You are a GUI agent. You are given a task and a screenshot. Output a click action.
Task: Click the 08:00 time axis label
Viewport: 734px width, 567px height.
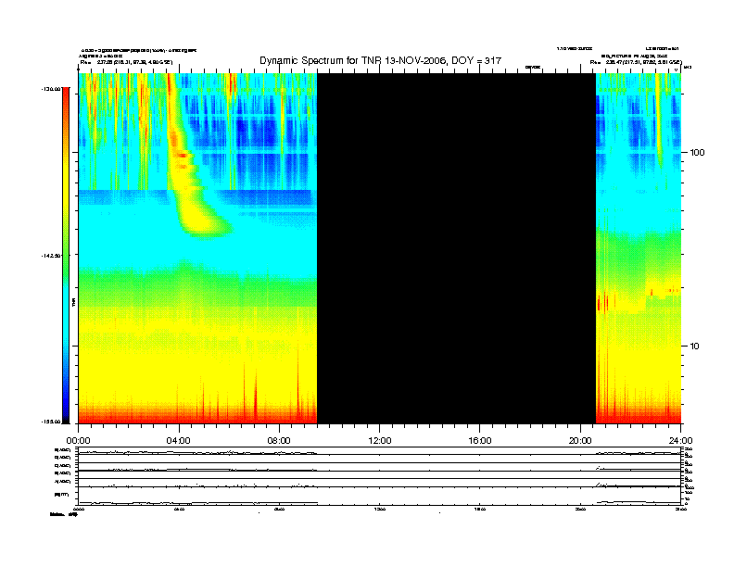[x=279, y=441]
